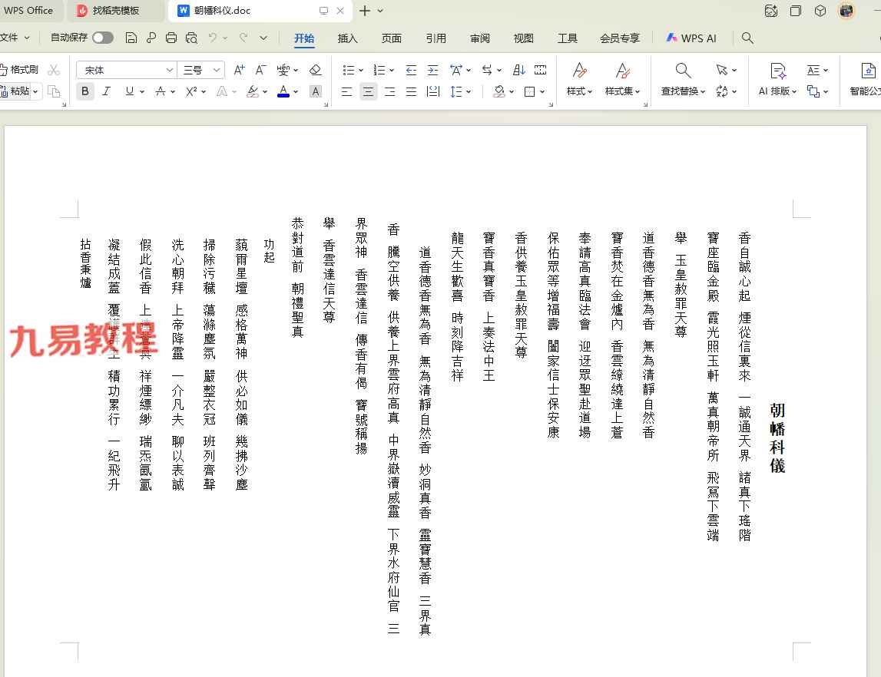Toggle Superscript X² formatting
881x677 pixels.
tap(191, 91)
